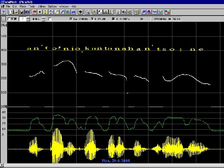Click the phonetic transcription text "an'to:njo"

(x=54, y=48)
